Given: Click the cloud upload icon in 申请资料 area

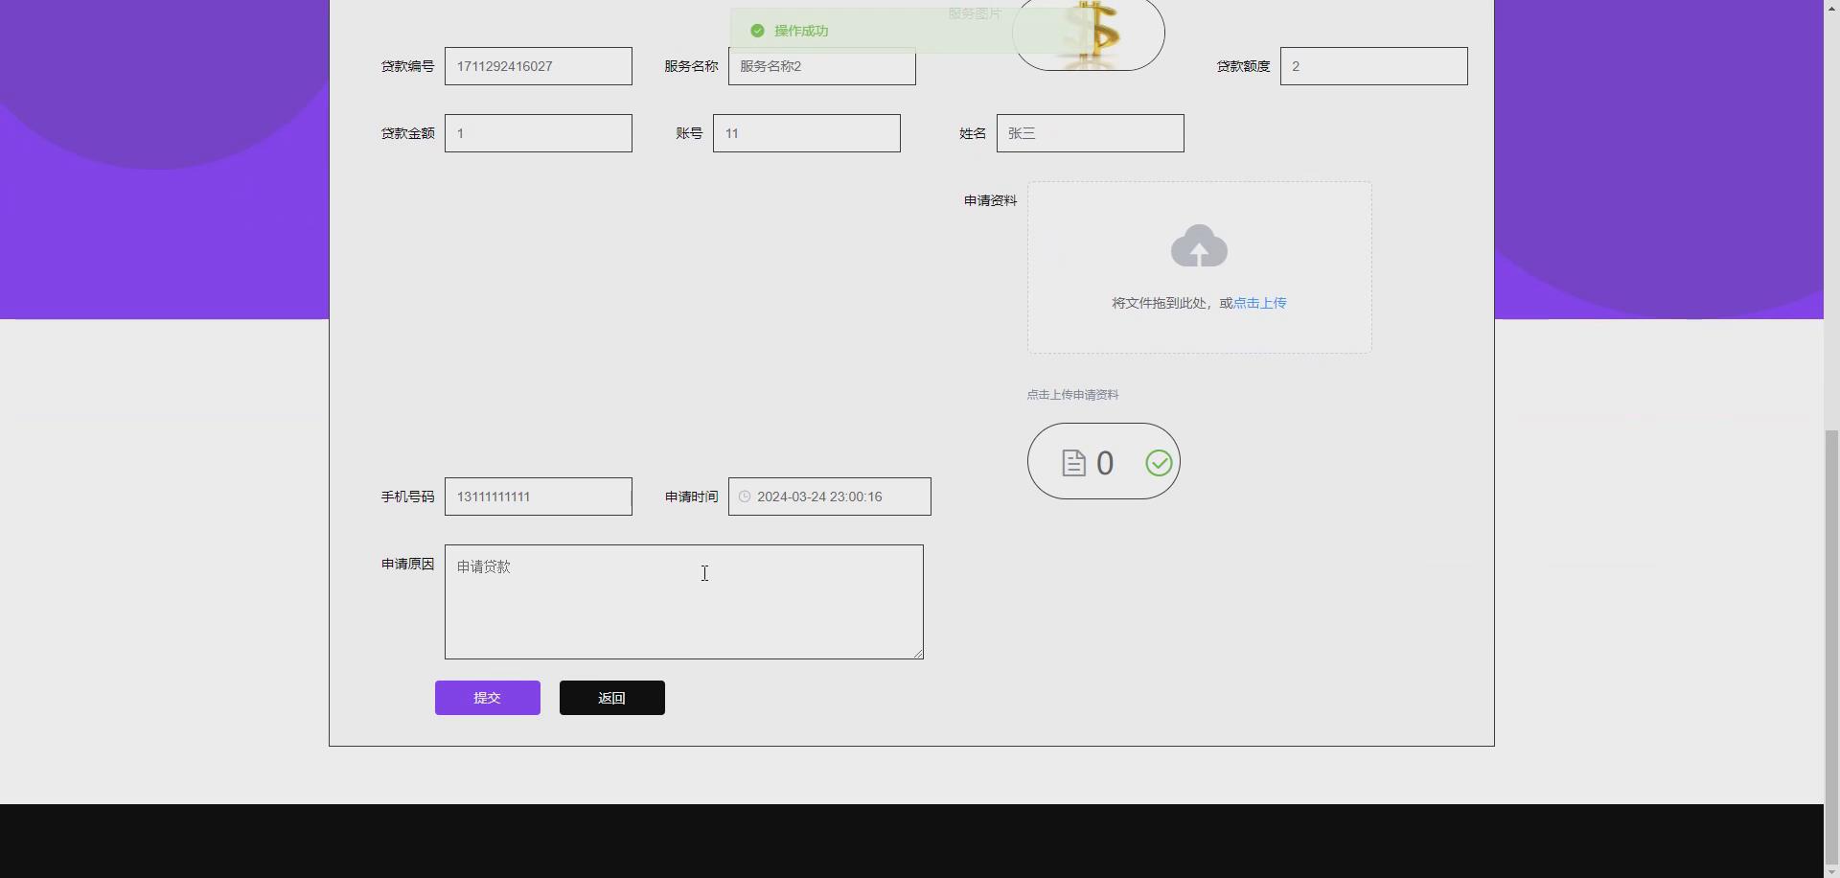Looking at the screenshot, I should tap(1199, 245).
